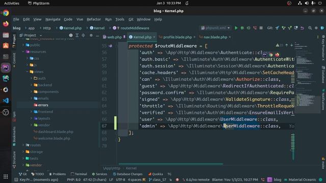Click the class_57 Git branch widget
This screenshot has height=183, width=326.
pyautogui.click(x=157, y=179)
